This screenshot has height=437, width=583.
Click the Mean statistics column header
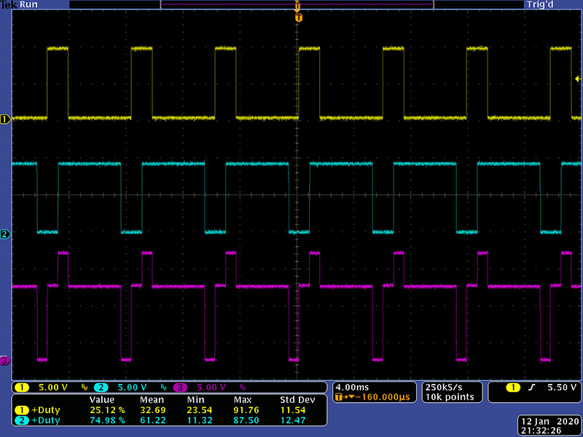coord(152,400)
